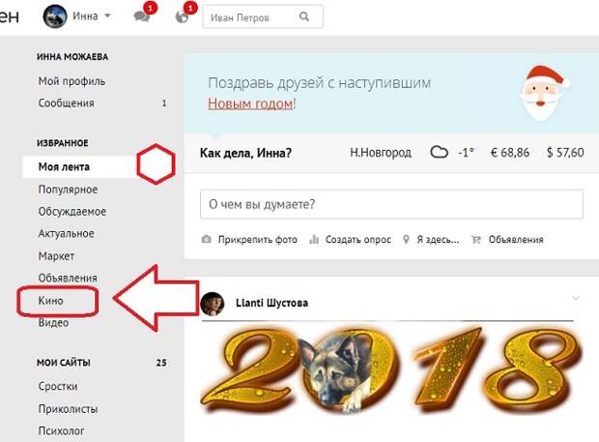This screenshot has height=442, width=599.
Task: Open the messages chat bubble icon
Action: click(141, 16)
